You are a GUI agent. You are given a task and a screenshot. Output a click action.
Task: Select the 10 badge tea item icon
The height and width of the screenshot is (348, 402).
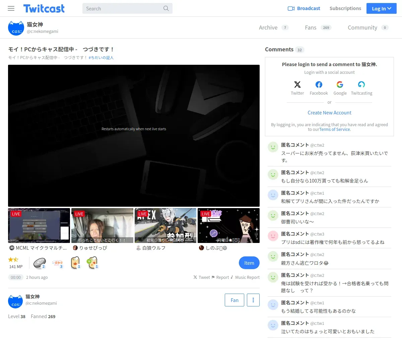pyautogui.click(x=92, y=263)
